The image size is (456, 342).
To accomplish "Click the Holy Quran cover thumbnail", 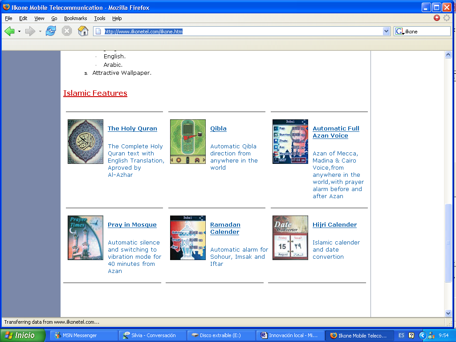I will (85, 142).
